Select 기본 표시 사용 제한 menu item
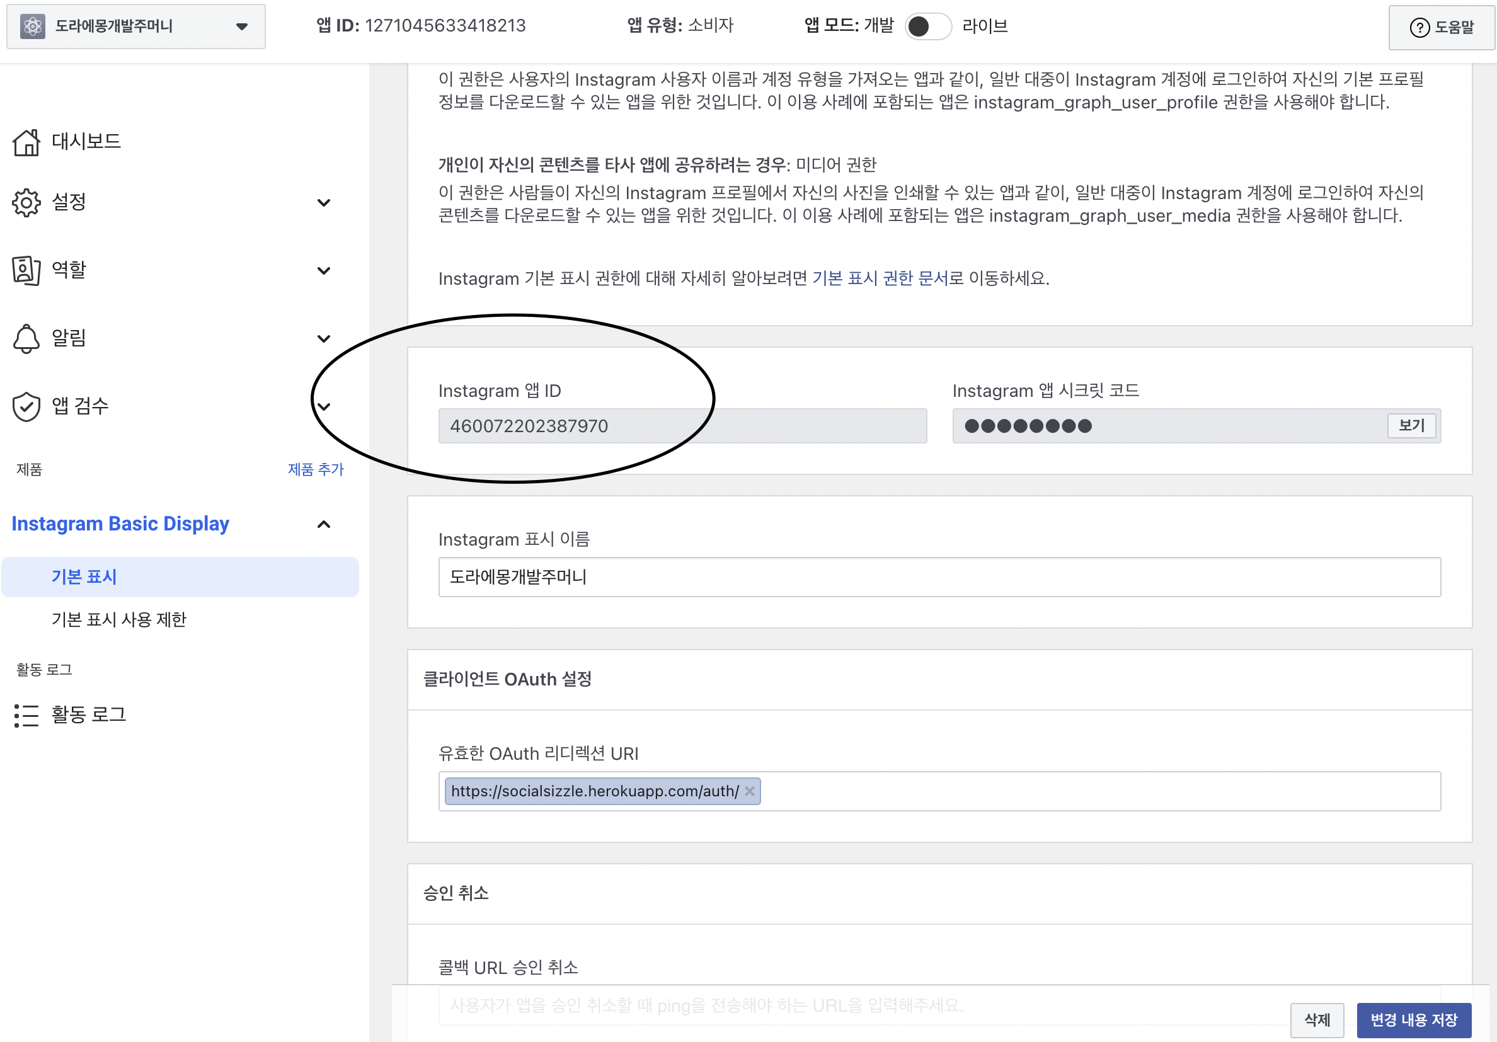Screen dimensions: 1497x1042 [x=118, y=619]
